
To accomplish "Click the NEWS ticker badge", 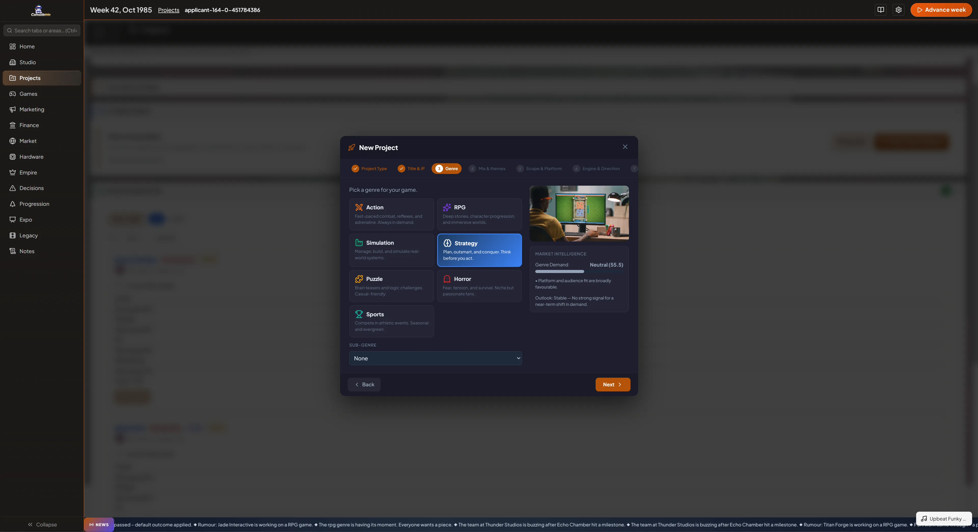I will pos(99,525).
